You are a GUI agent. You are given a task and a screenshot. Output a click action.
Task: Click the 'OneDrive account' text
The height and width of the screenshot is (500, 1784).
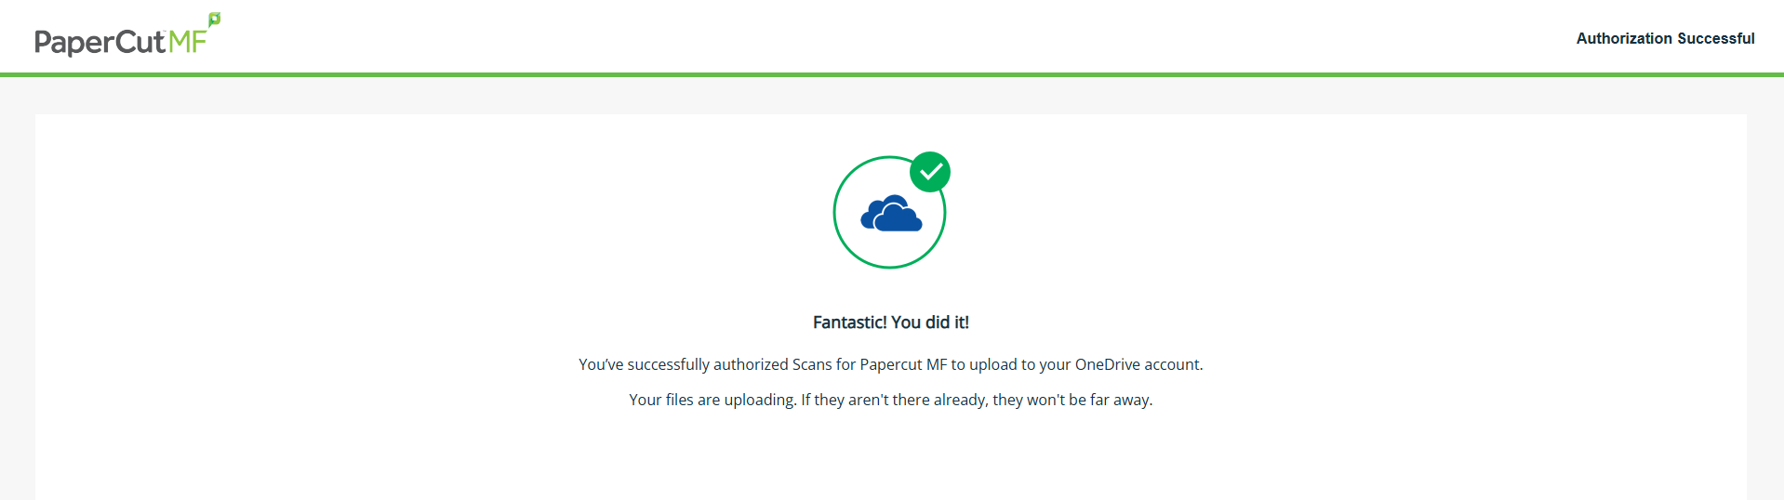[x=1138, y=364]
